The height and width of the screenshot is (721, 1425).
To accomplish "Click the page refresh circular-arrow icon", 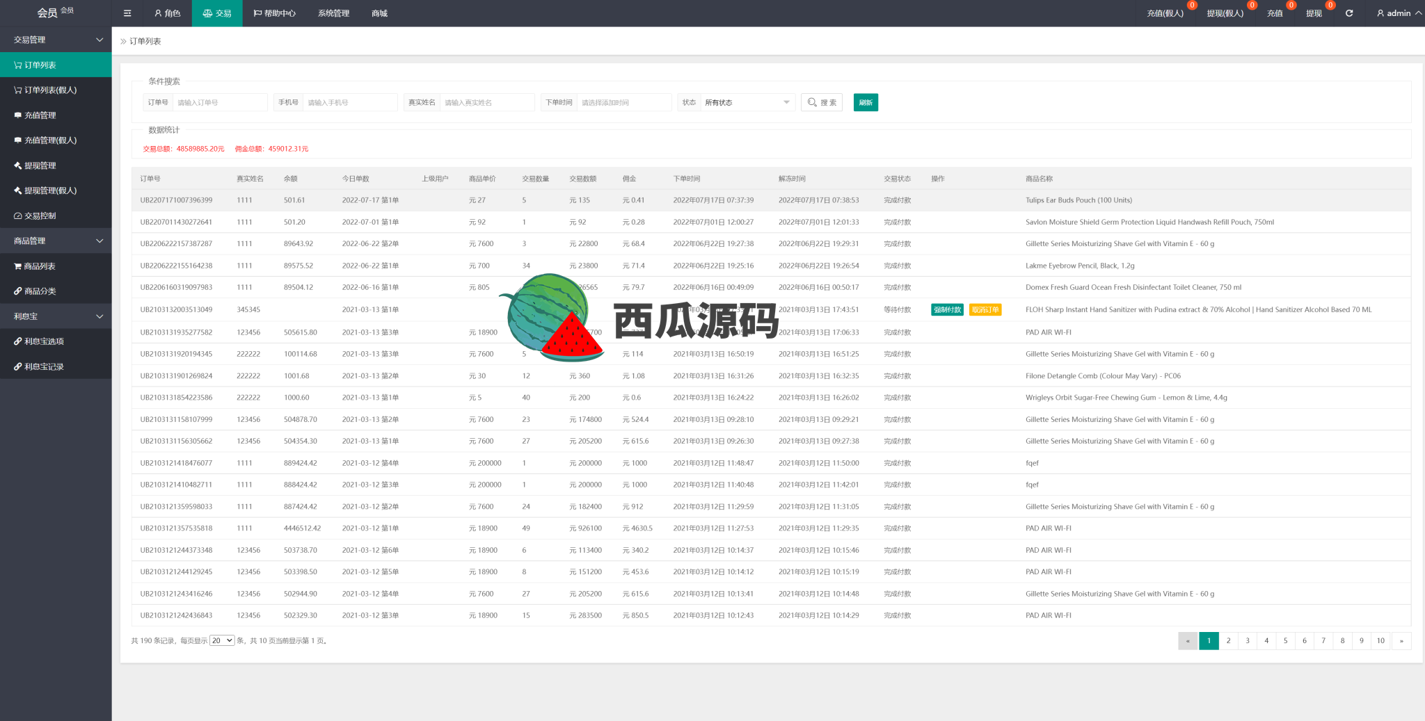I will (1349, 13).
